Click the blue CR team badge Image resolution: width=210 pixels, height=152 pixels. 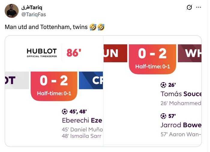(91, 80)
